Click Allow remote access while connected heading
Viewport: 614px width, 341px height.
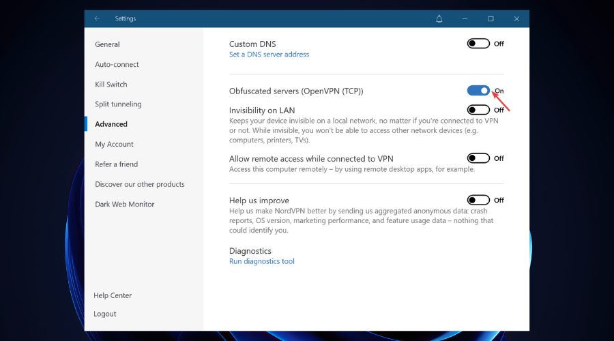[x=311, y=158]
